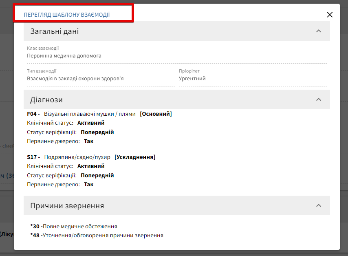The width and height of the screenshot is (348, 256).
Task: Click the [Ускладнення] diagnosis tag
Action: tap(135, 157)
